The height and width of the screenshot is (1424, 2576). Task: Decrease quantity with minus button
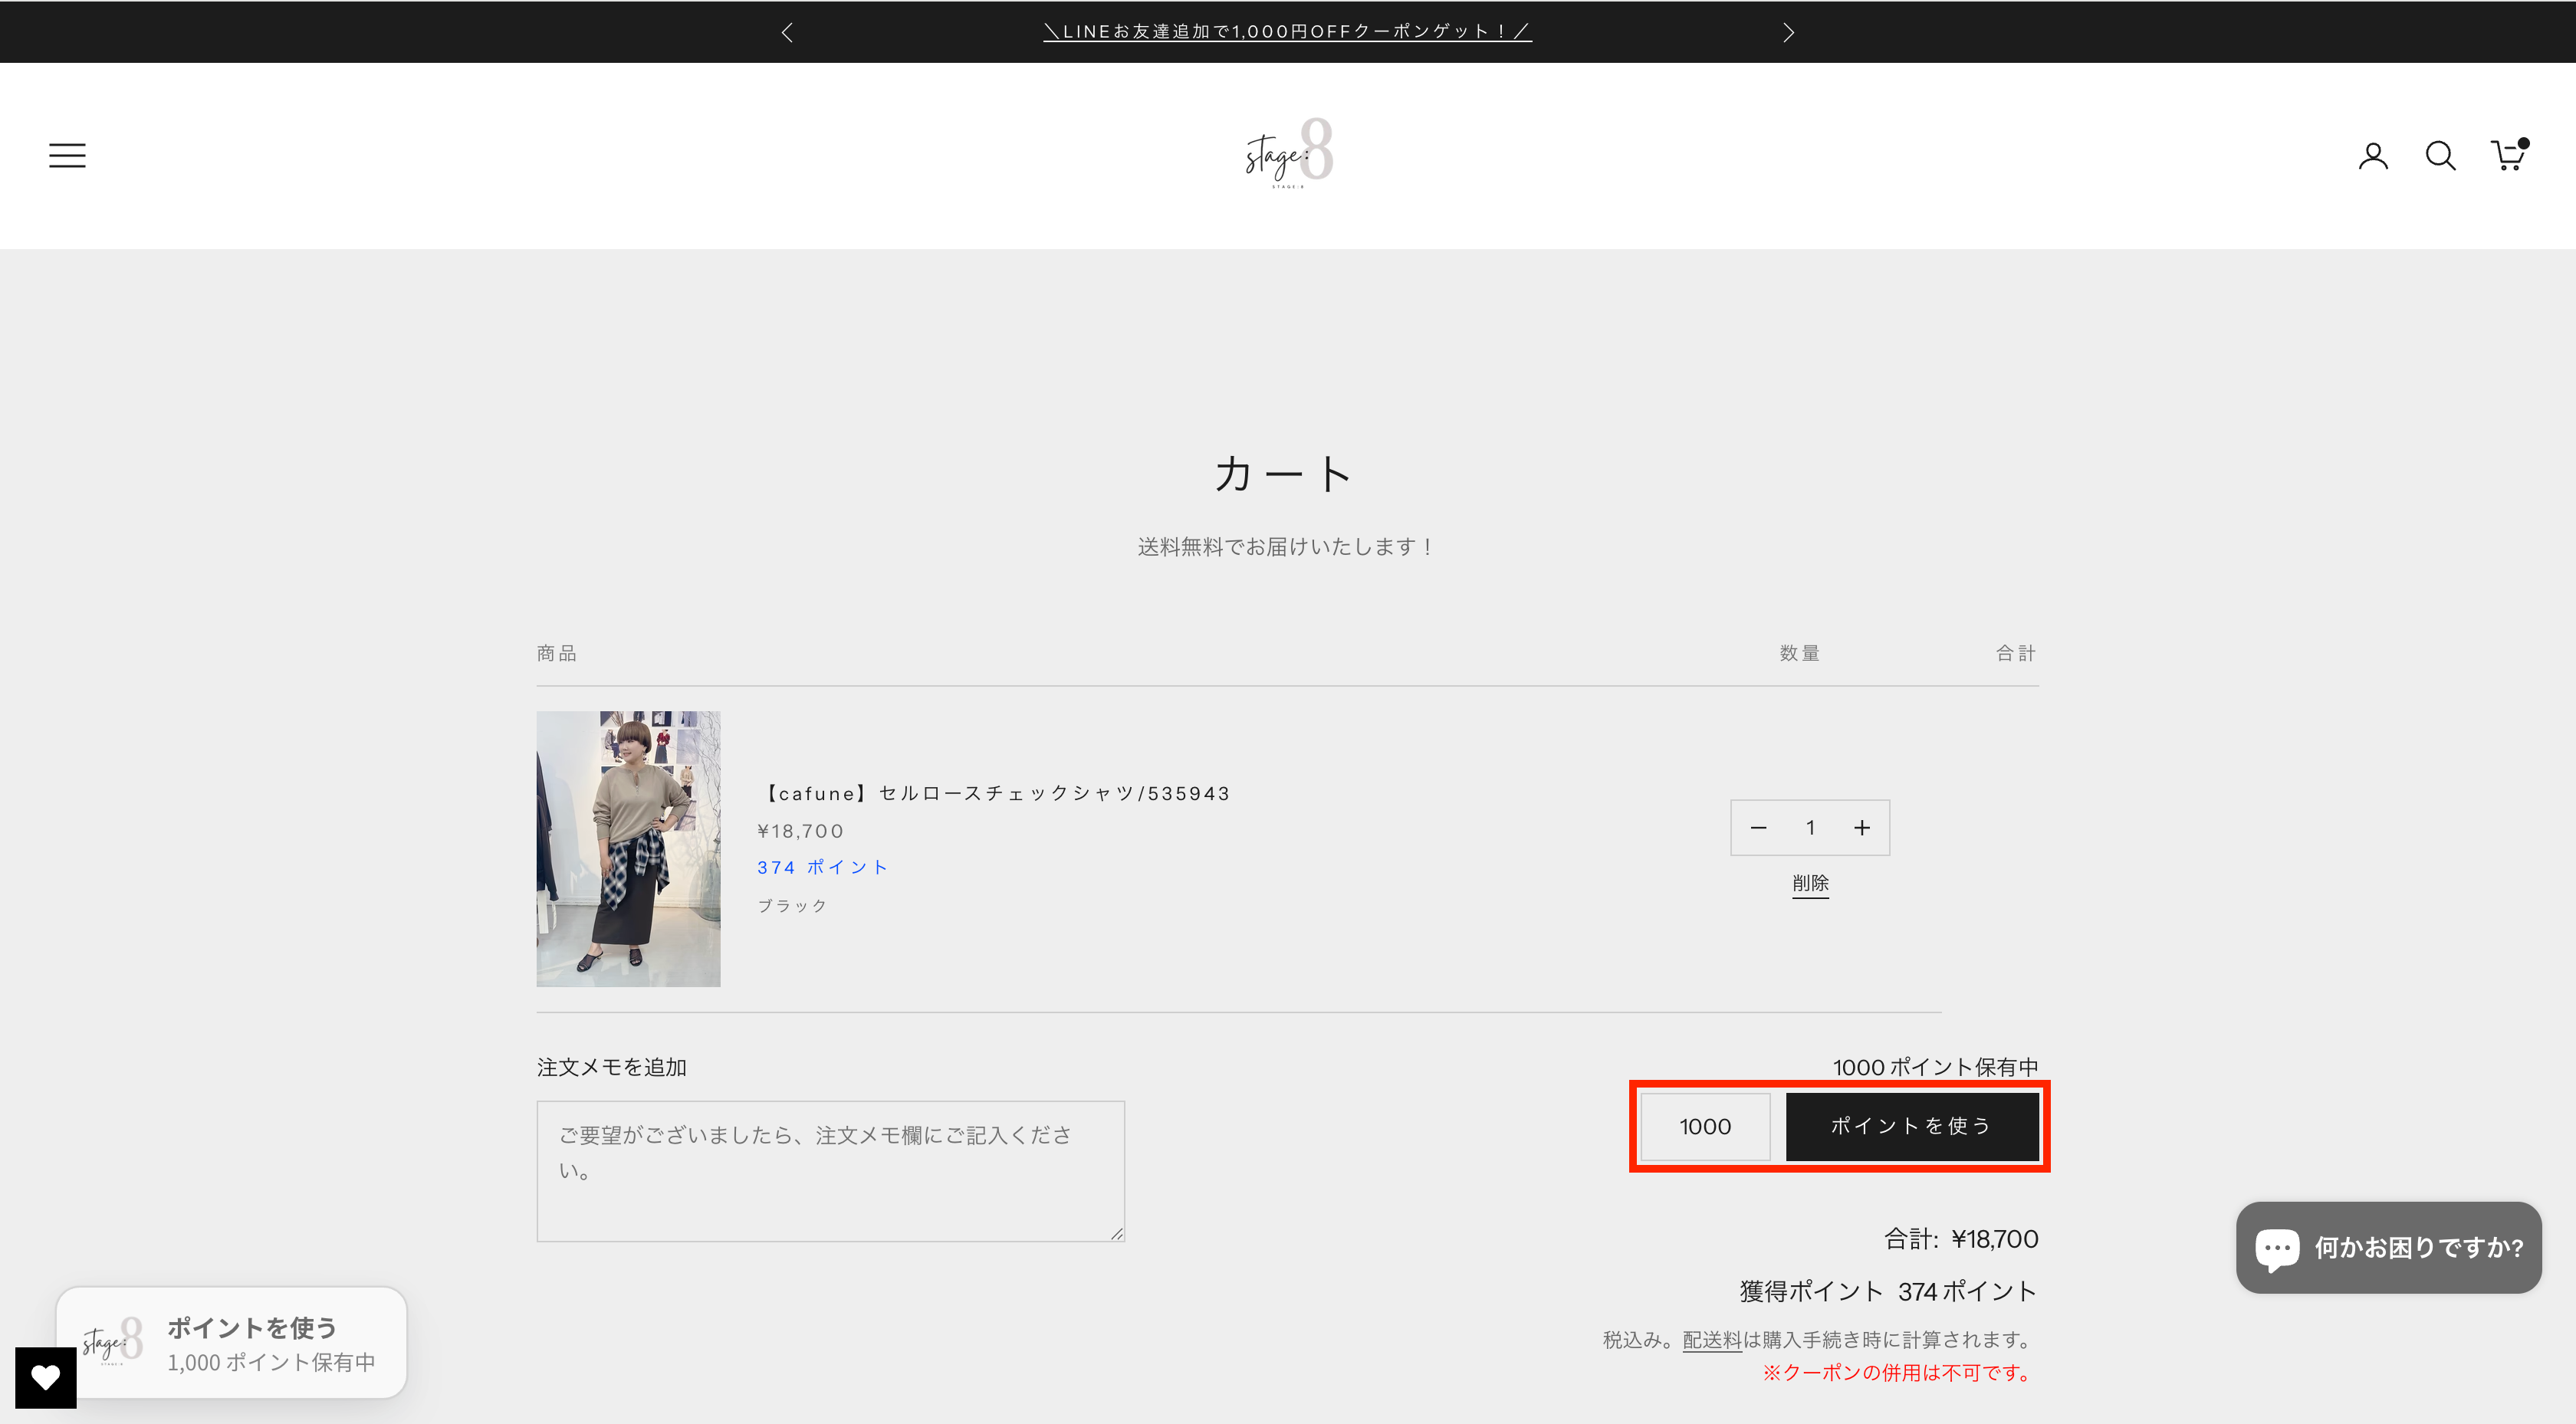tap(1758, 828)
